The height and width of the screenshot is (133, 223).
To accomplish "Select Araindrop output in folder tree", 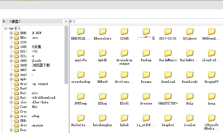I will click(x=34, y=84).
